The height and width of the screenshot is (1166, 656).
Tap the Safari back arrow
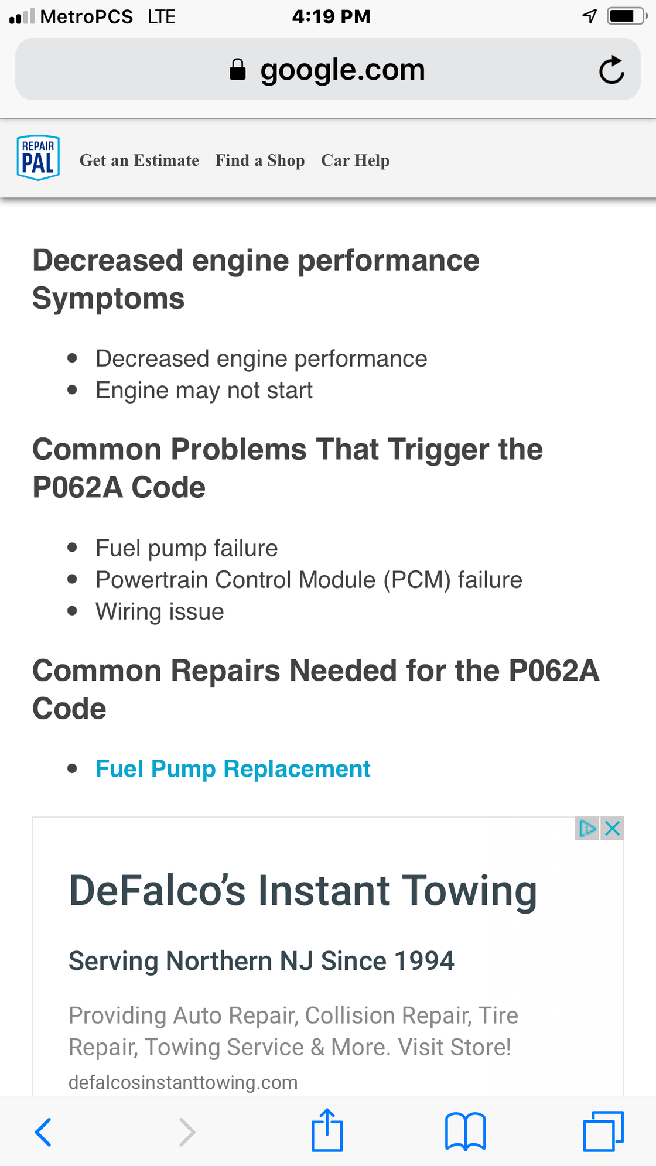click(x=43, y=1131)
